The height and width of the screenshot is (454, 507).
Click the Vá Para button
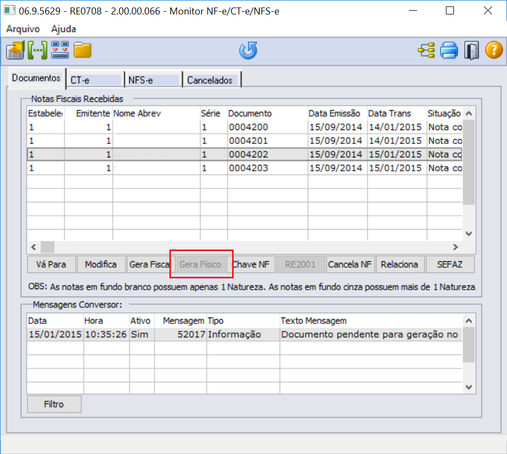51,264
